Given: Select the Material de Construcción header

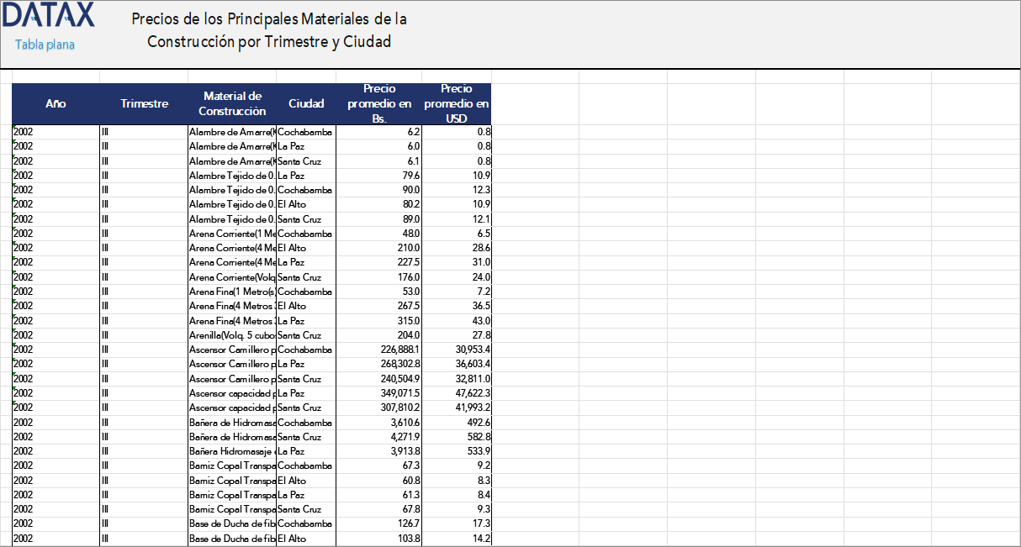Looking at the screenshot, I should (x=232, y=103).
